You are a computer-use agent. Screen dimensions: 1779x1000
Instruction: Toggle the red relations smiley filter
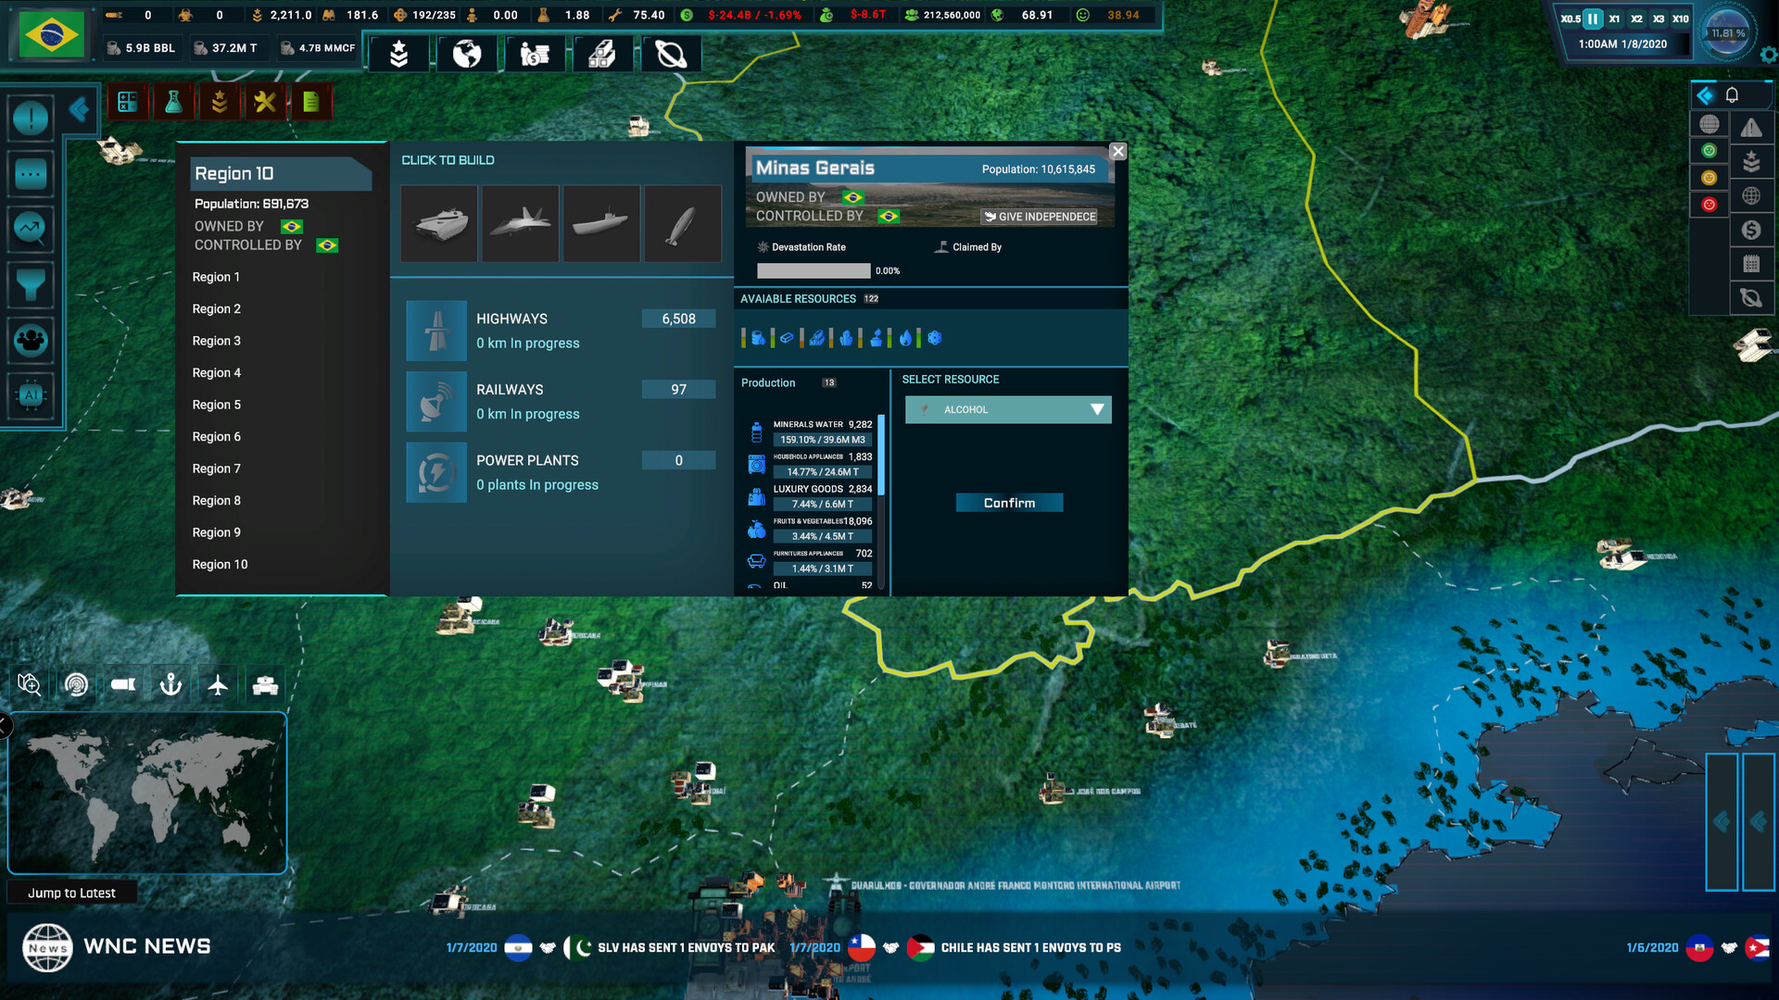click(x=1710, y=204)
